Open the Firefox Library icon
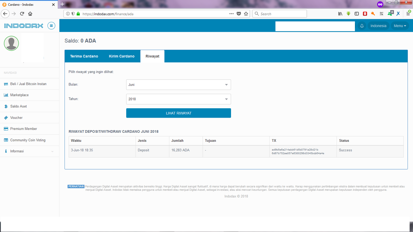 [x=340, y=14]
